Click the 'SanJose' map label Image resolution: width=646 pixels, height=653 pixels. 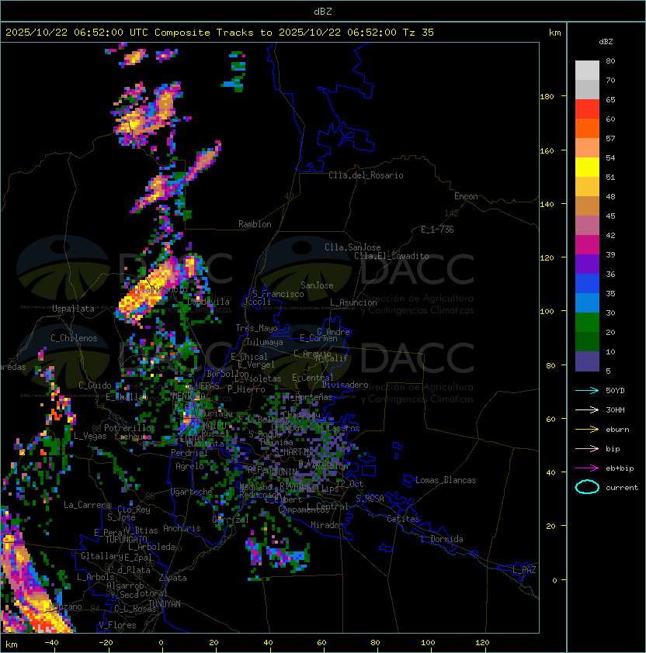pyautogui.click(x=317, y=285)
